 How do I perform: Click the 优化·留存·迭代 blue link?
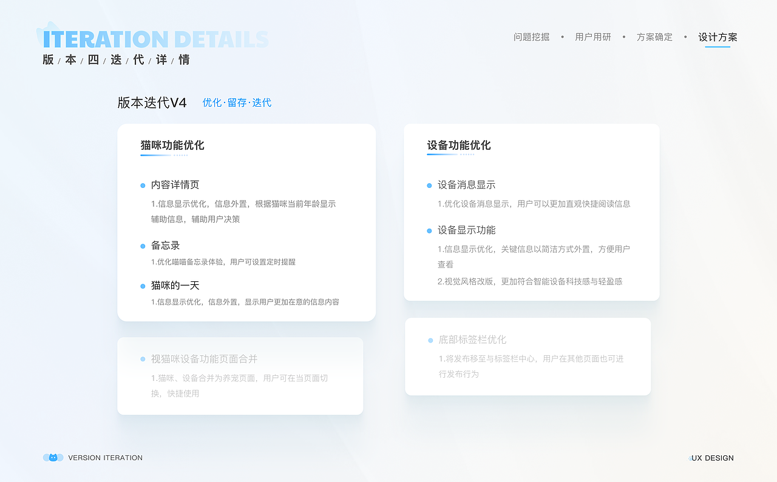(236, 103)
